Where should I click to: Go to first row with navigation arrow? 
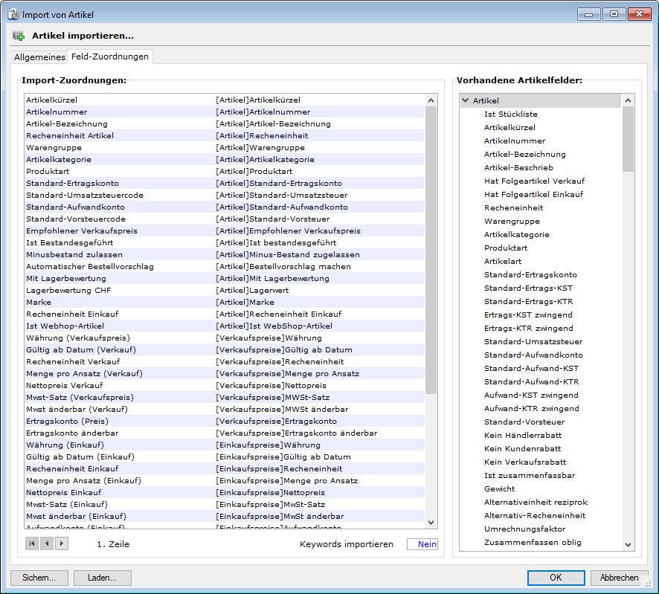[x=32, y=543]
